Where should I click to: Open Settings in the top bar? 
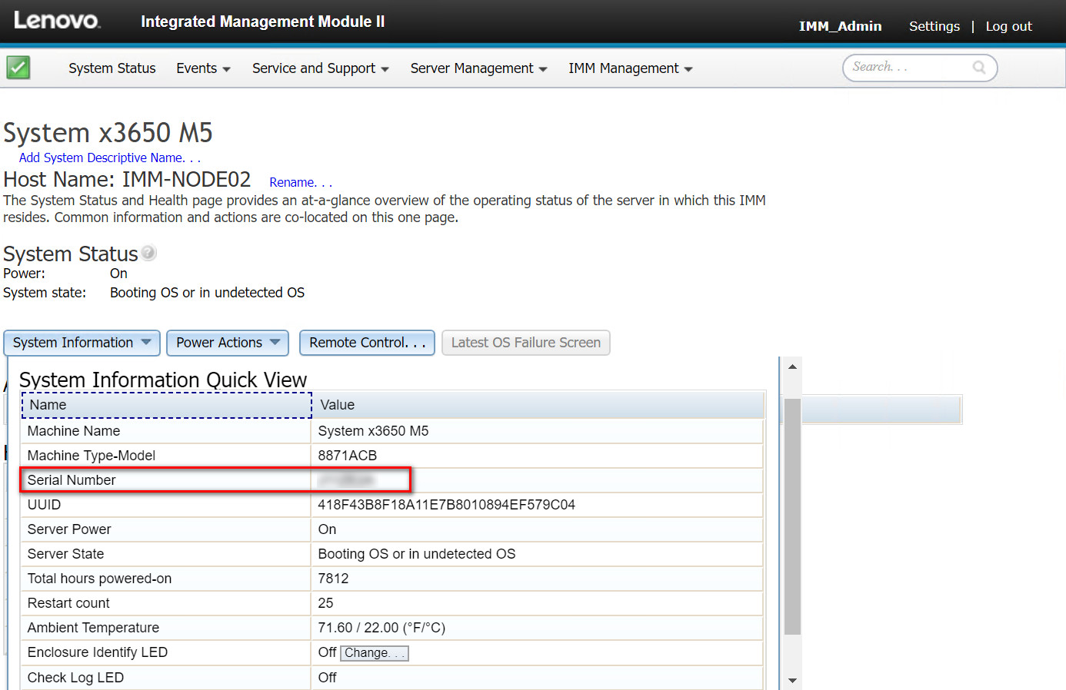pyautogui.click(x=934, y=26)
